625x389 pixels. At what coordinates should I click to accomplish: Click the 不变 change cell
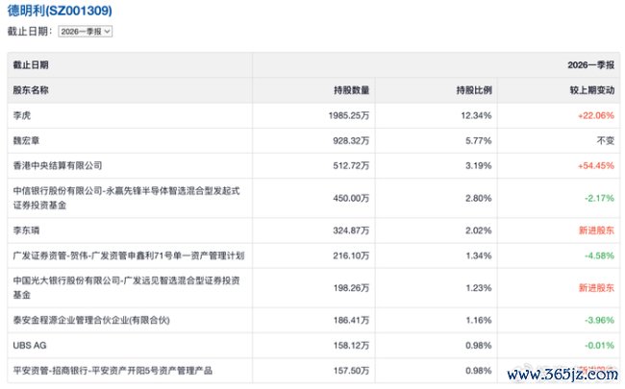coord(606,140)
